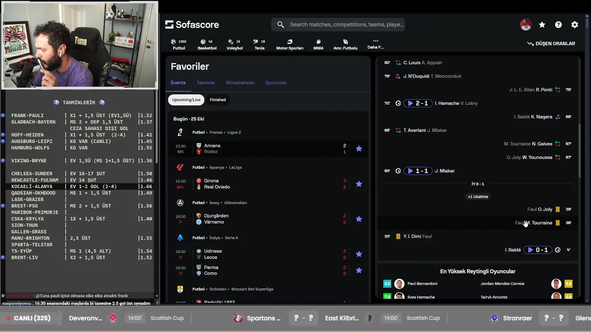Open Jordan Mendes Correia player rating

pos(527,284)
